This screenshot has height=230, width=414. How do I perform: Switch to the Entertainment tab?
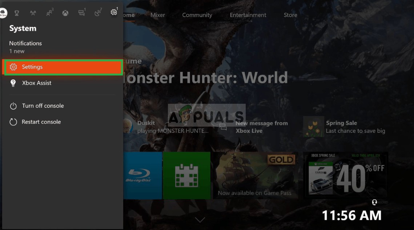click(248, 15)
